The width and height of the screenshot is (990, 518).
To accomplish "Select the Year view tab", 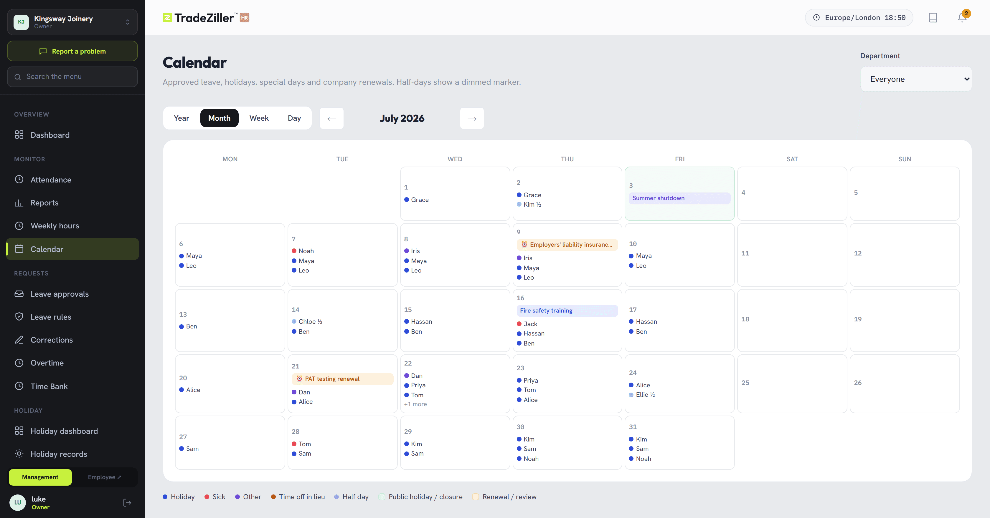I will [x=181, y=118].
